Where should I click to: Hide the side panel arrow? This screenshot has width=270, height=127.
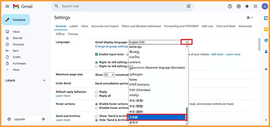[x=266, y=120]
